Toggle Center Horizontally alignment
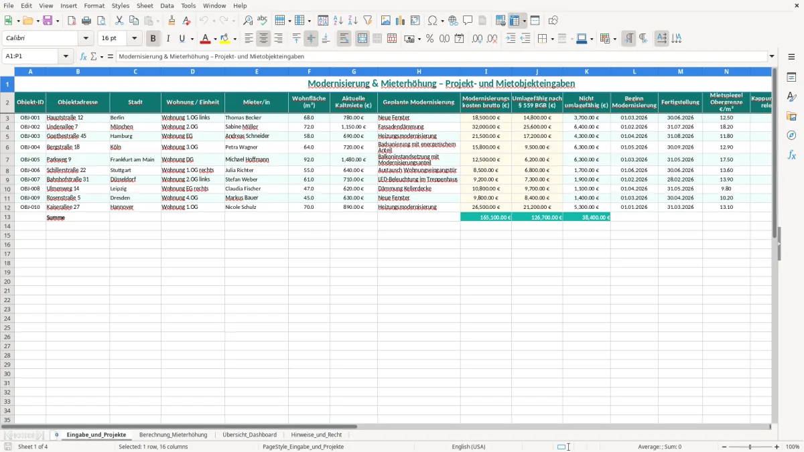The height and width of the screenshot is (452, 804). [263, 39]
